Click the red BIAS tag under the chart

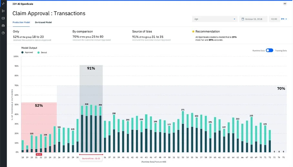[x=39, y=154]
